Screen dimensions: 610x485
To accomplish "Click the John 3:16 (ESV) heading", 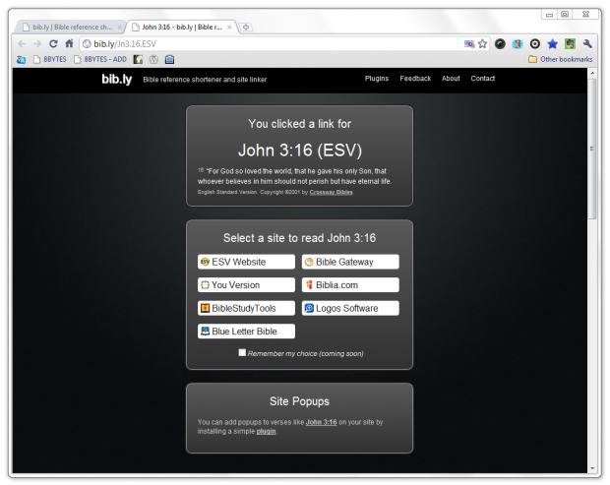I will pyautogui.click(x=300, y=151).
